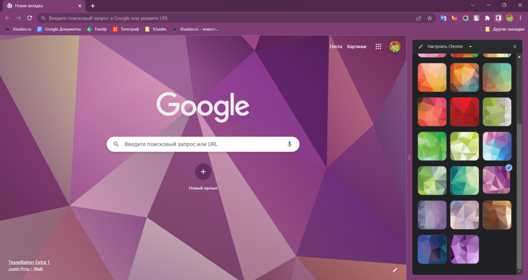Open the Extensions puzzle-piece menu

point(487,18)
